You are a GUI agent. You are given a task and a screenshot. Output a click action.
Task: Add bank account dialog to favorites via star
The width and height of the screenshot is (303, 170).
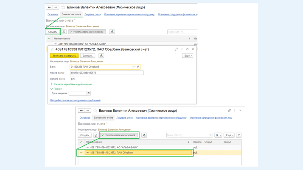52,49
